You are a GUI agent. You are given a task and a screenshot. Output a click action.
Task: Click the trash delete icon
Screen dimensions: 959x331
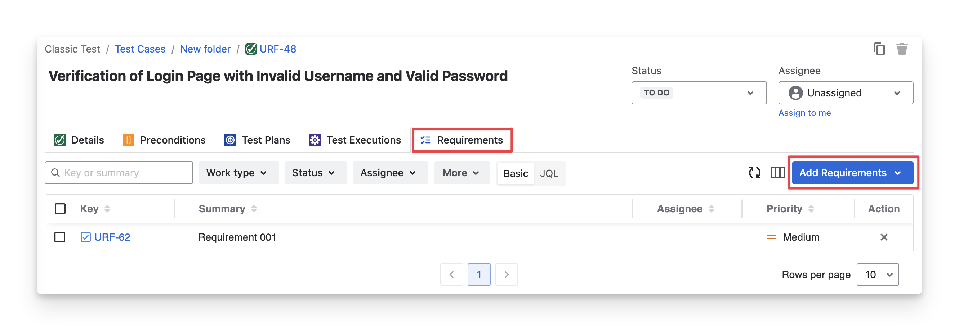coord(902,49)
